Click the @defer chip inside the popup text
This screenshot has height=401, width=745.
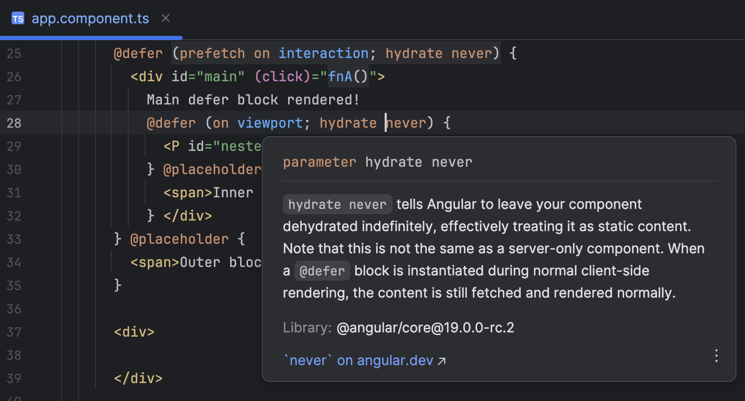click(x=322, y=271)
